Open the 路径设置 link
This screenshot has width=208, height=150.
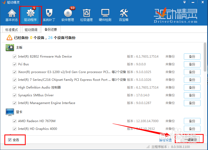[165, 140]
